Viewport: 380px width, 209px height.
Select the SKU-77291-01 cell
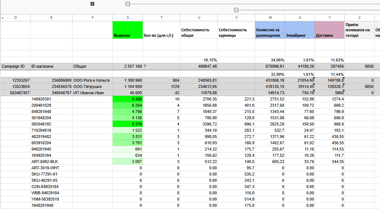point(52,174)
